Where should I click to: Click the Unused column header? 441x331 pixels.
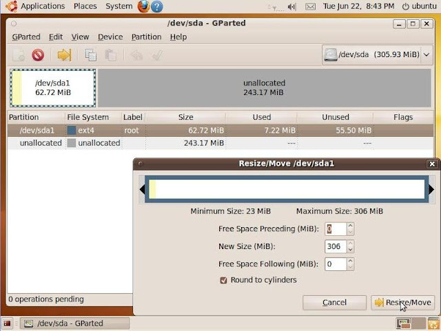click(336, 117)
